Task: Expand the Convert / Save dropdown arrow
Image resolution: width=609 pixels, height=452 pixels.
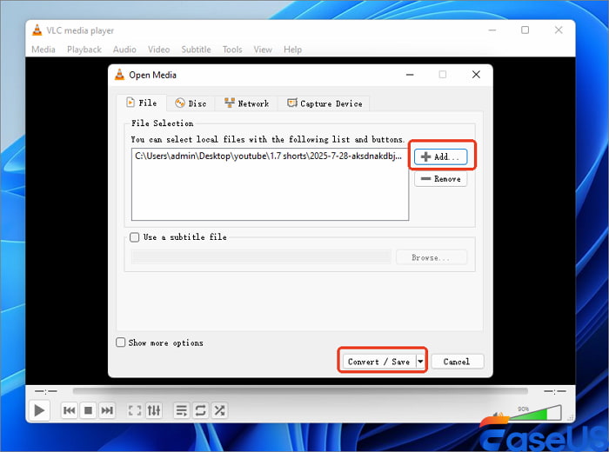Action: click(420, 362)
